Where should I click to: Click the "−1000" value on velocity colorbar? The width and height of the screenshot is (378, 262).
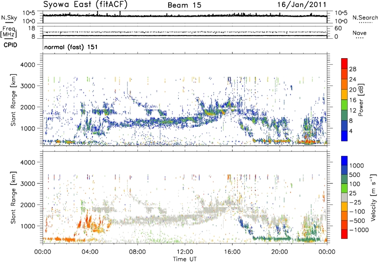(x=359, y=230)
